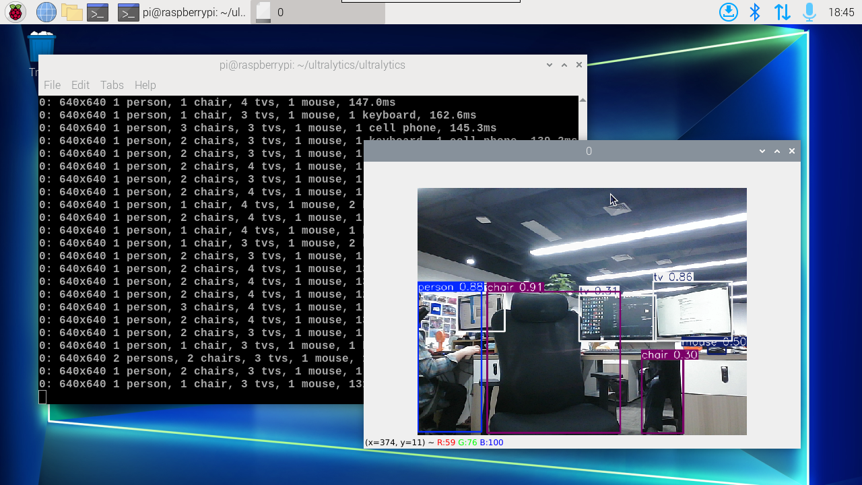Click the "chair 0.91" detection label

click(x=515, y=287)
